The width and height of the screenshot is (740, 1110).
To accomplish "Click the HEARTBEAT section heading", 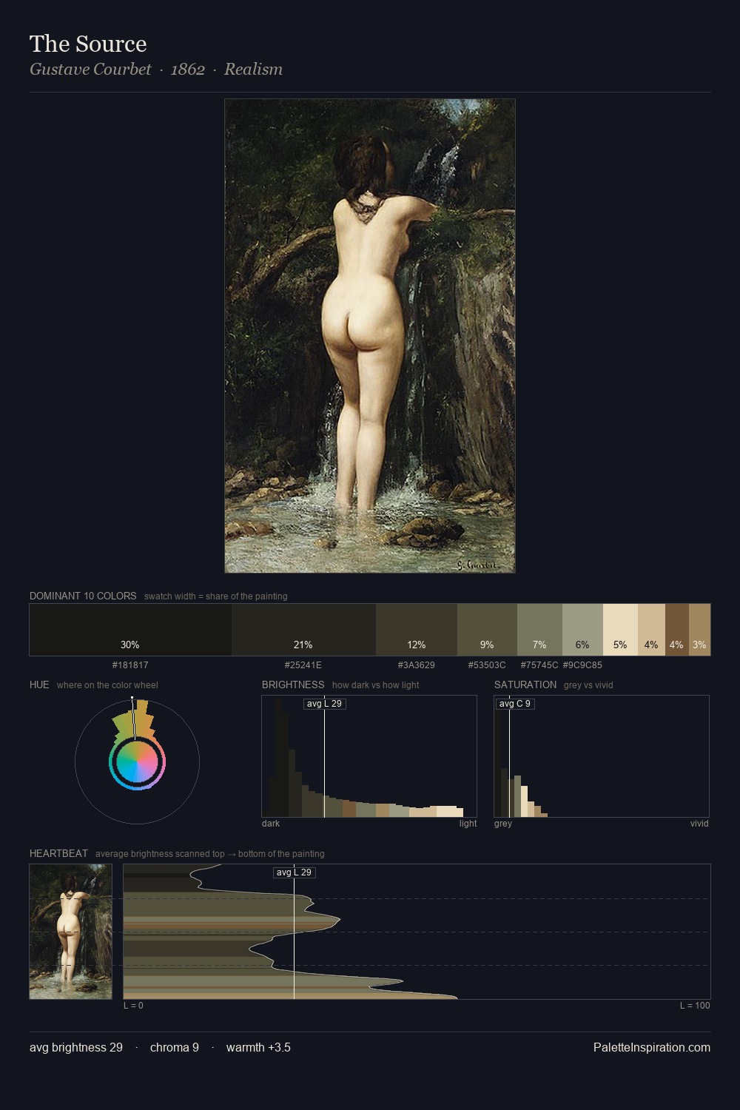I will click(x=58, y=853).
